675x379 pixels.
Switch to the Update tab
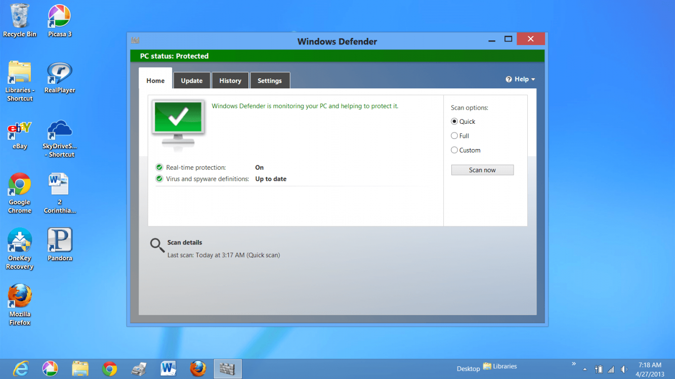pos(192,80)
